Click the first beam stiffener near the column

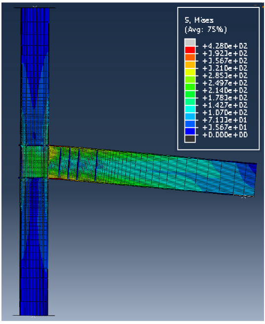60,162
